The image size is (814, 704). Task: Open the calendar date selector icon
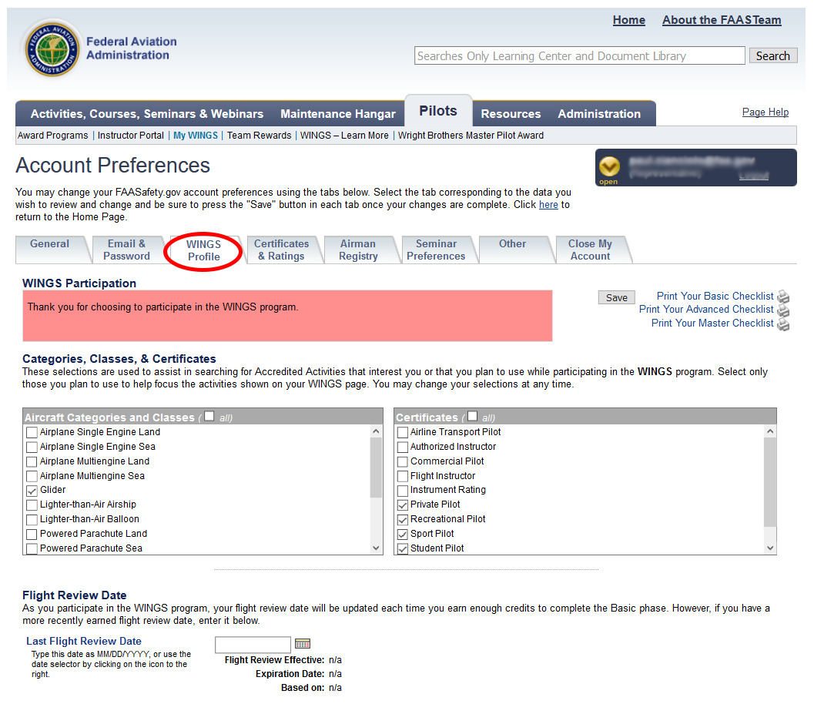(302, 644)
